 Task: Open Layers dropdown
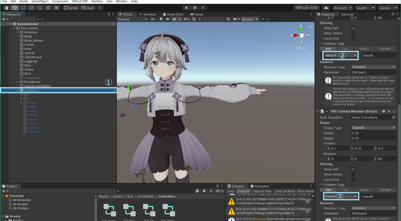365,8
